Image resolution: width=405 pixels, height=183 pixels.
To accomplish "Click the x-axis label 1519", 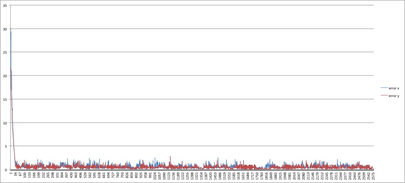I will [x=224, y=175].
